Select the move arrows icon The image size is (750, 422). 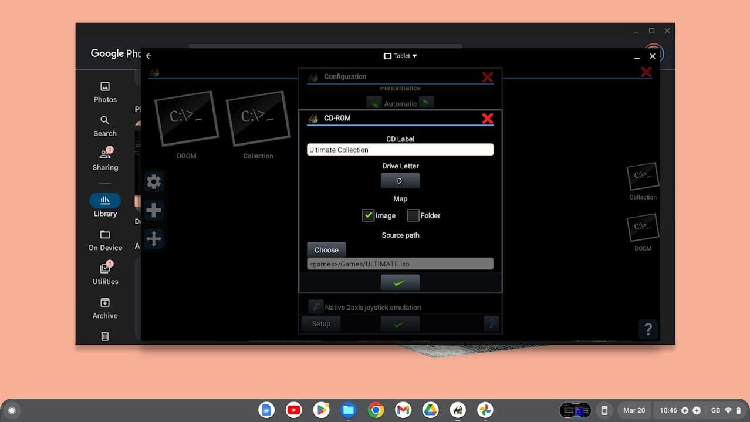click(154, 238)
